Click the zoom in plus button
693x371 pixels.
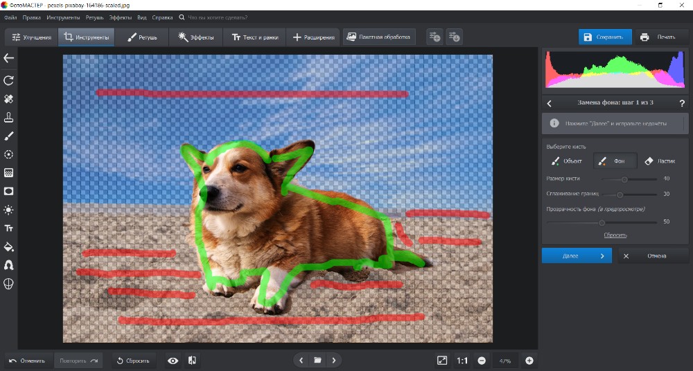tap(529, 361)
